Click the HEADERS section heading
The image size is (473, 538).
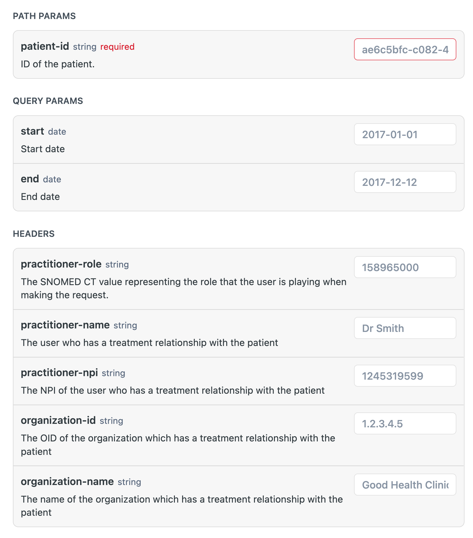pos(34,234)
